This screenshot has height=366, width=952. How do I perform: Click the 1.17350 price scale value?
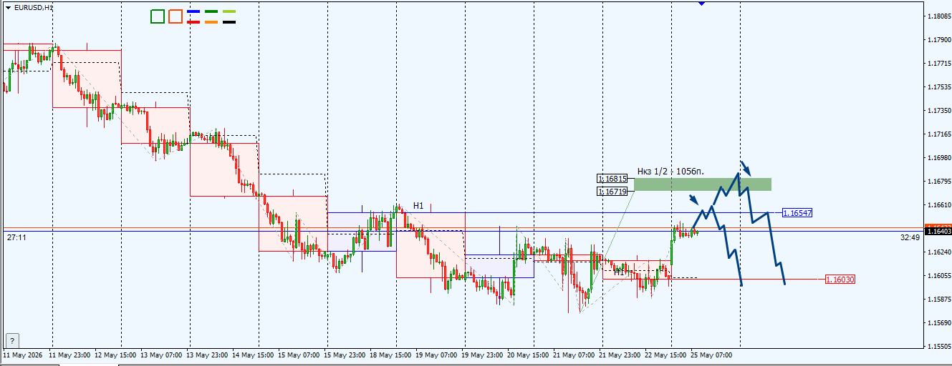938,110
